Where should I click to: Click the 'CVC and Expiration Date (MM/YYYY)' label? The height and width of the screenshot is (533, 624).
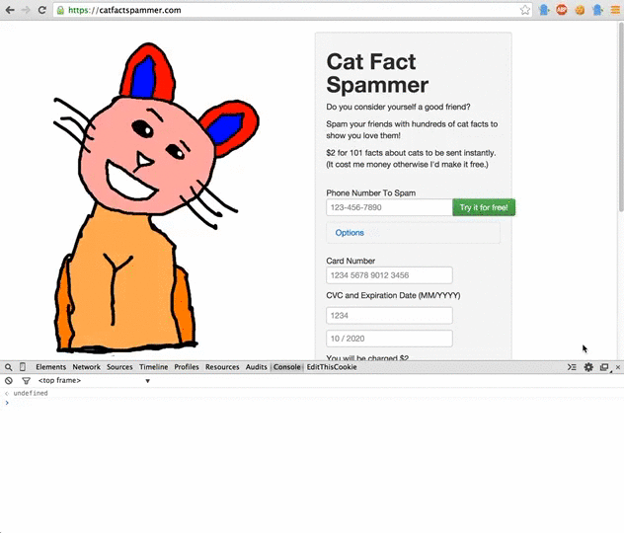click(x=393, y=295)
